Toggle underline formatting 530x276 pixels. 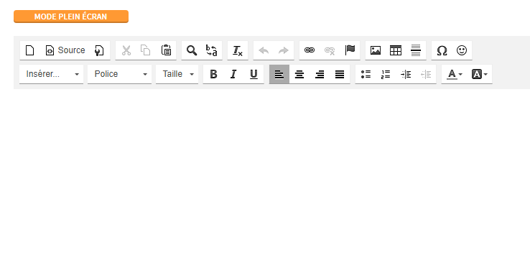tap(254, 74)
